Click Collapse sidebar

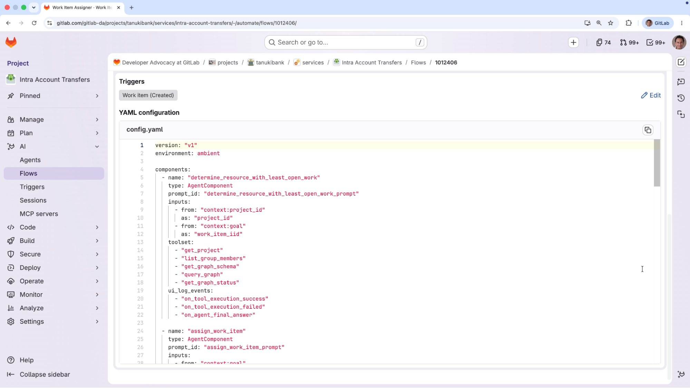pos(38,375)
